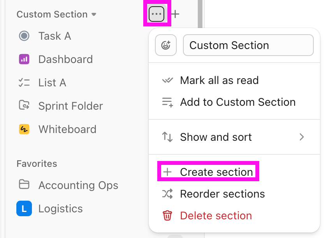Screen dimensions: 327x238
Task: Click the Custom Section name field
Action: [248, 45]
